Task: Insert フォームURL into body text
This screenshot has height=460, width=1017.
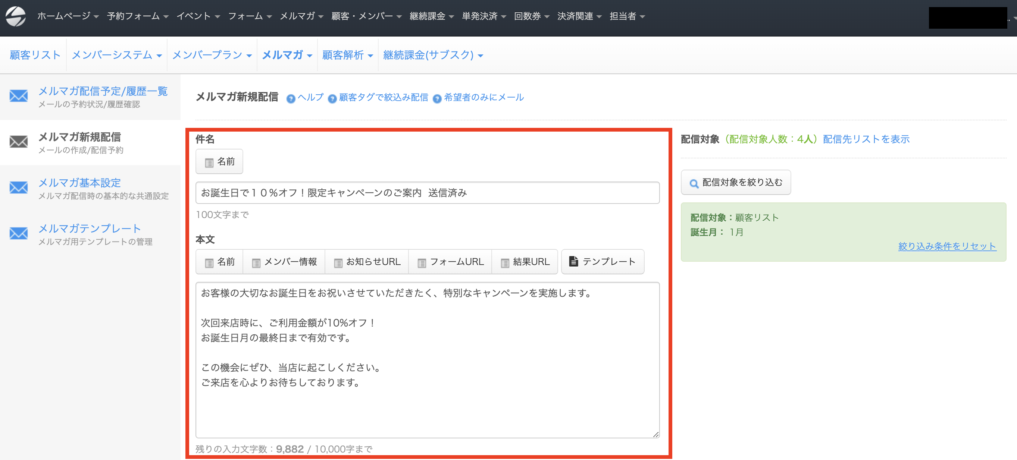Action: tap(450, 262)
